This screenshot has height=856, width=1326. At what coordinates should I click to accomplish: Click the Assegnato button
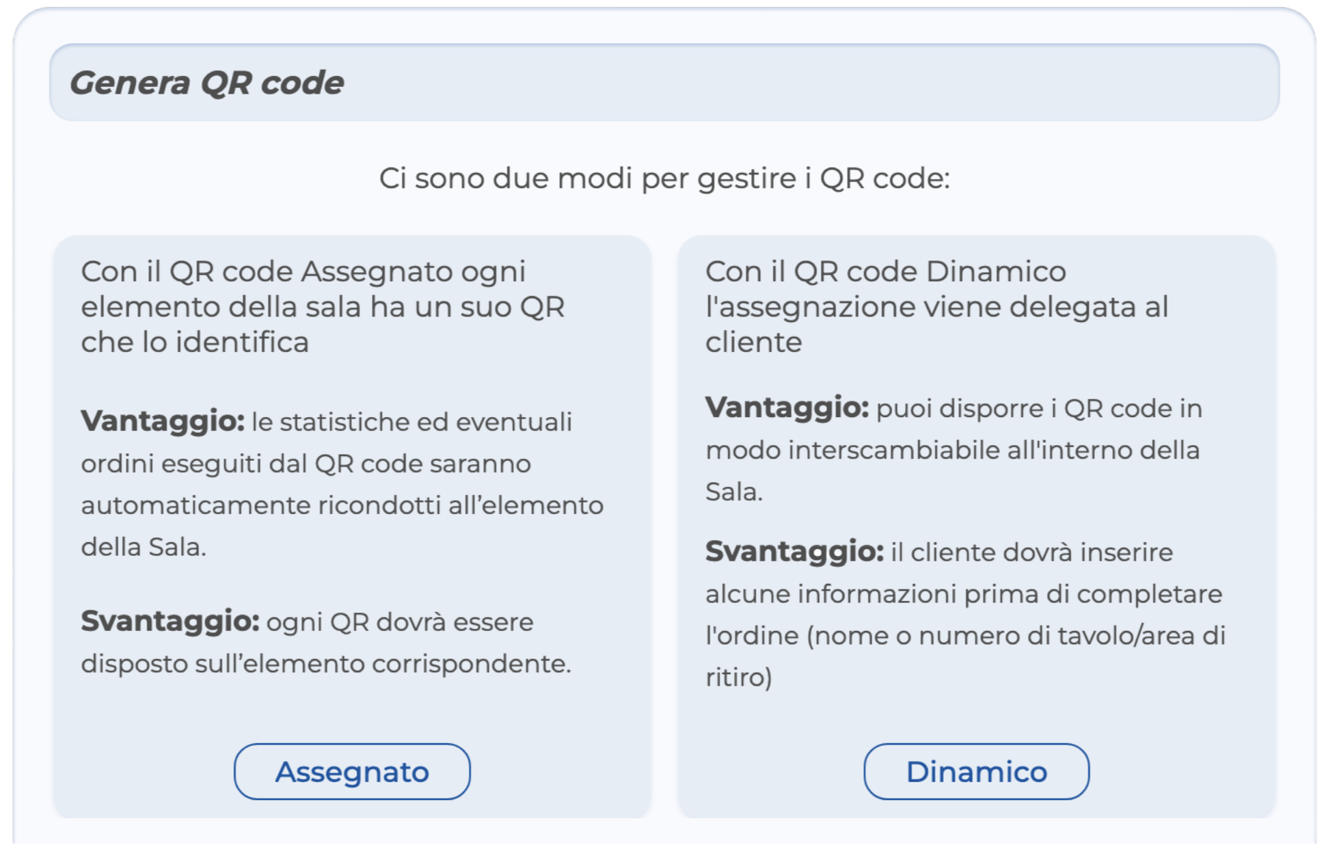(x=352, y=771)
